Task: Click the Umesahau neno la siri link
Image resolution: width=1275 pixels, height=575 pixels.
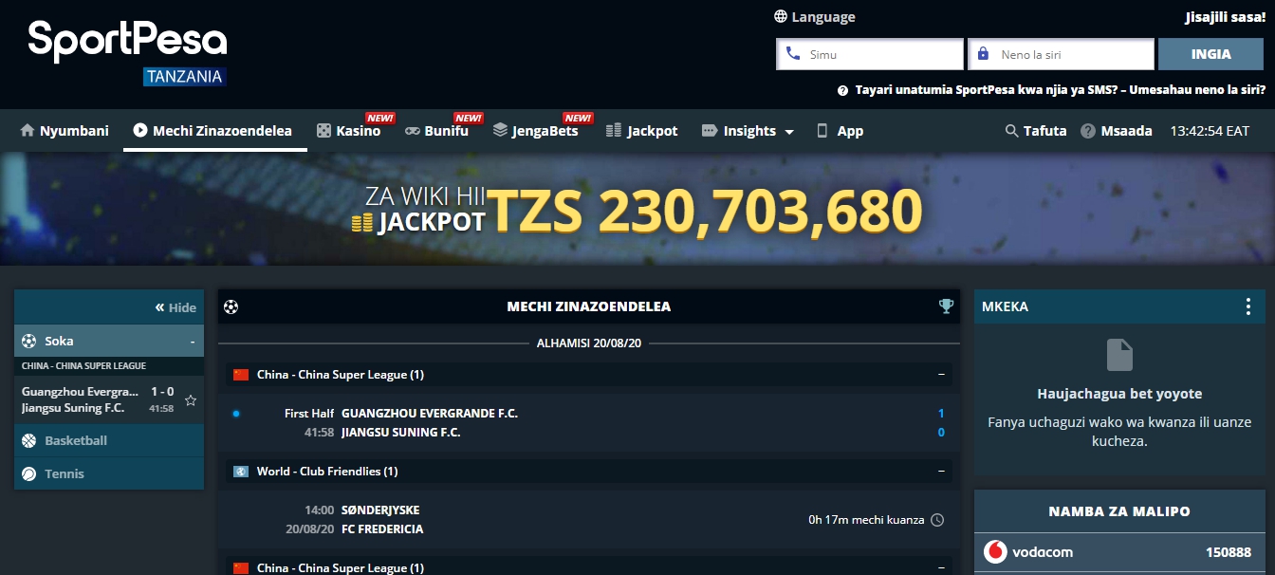Action: coord(1196,91)
